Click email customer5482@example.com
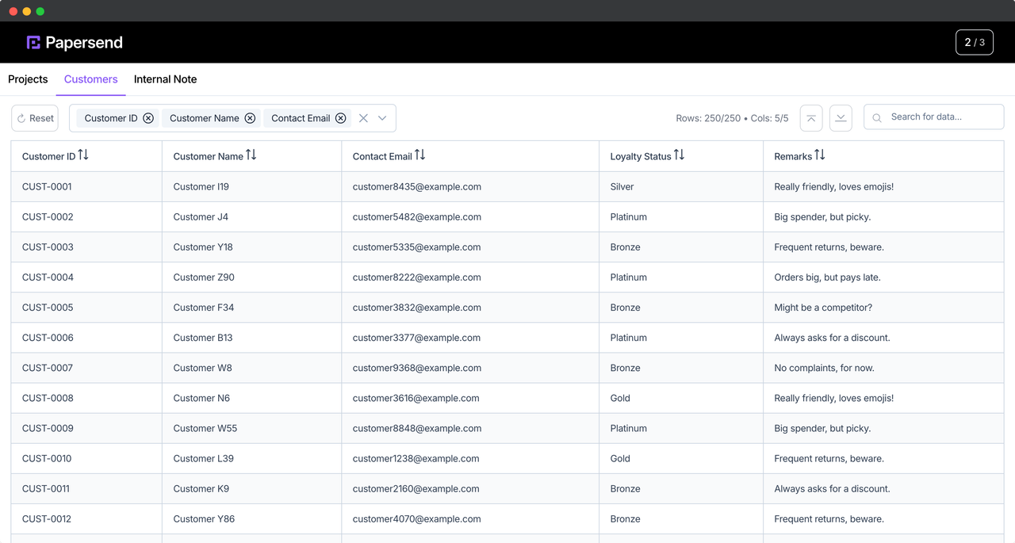Image resolution: width=1015 pixels, height=543 pixels. pos(417,217)
